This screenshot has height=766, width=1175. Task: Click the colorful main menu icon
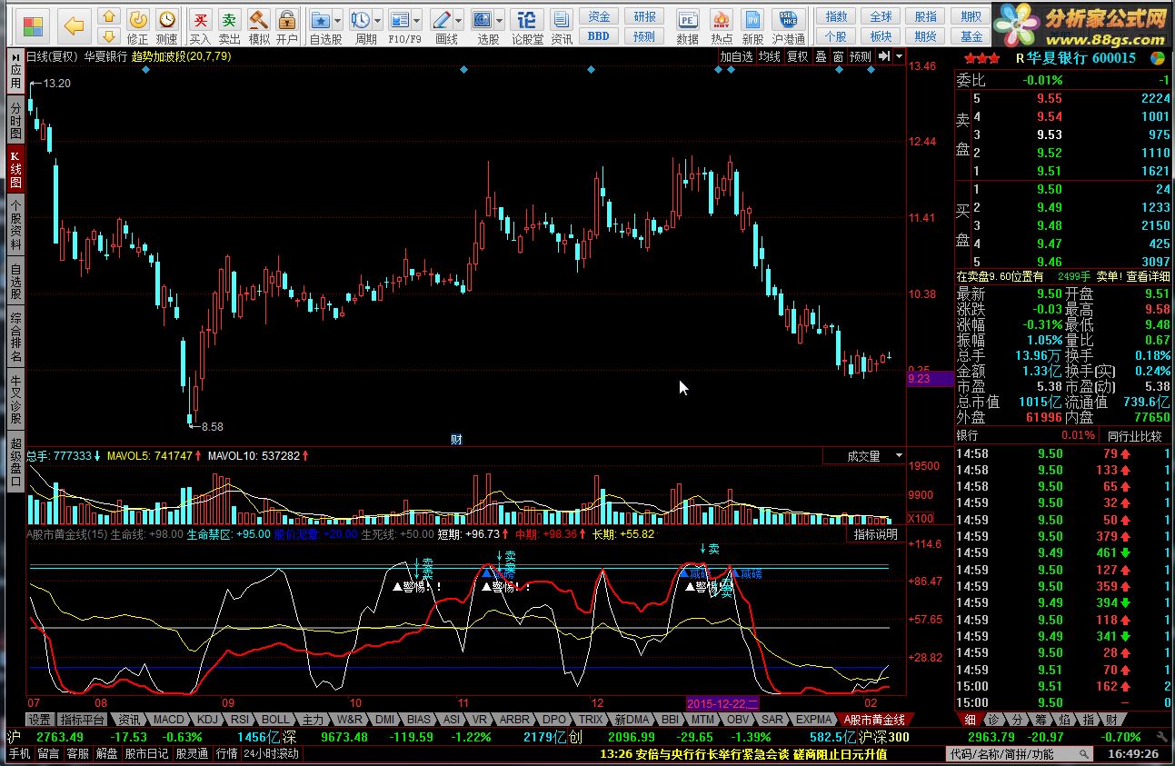[34, 26]
